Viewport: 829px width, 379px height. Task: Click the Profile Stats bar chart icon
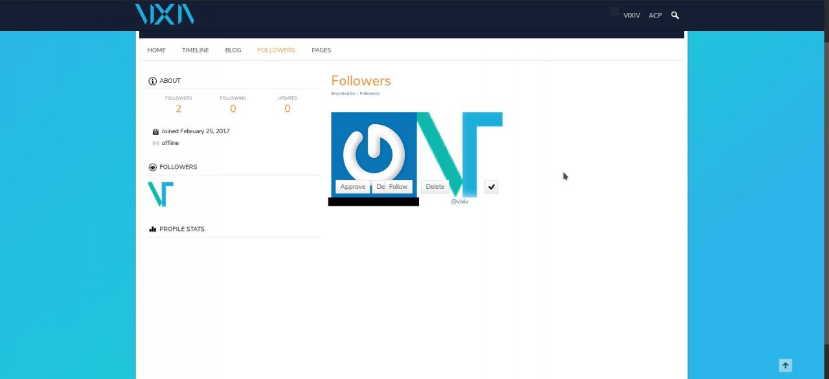point(153,229)
